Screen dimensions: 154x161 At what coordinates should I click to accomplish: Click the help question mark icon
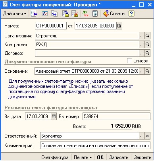click(131, 14)
